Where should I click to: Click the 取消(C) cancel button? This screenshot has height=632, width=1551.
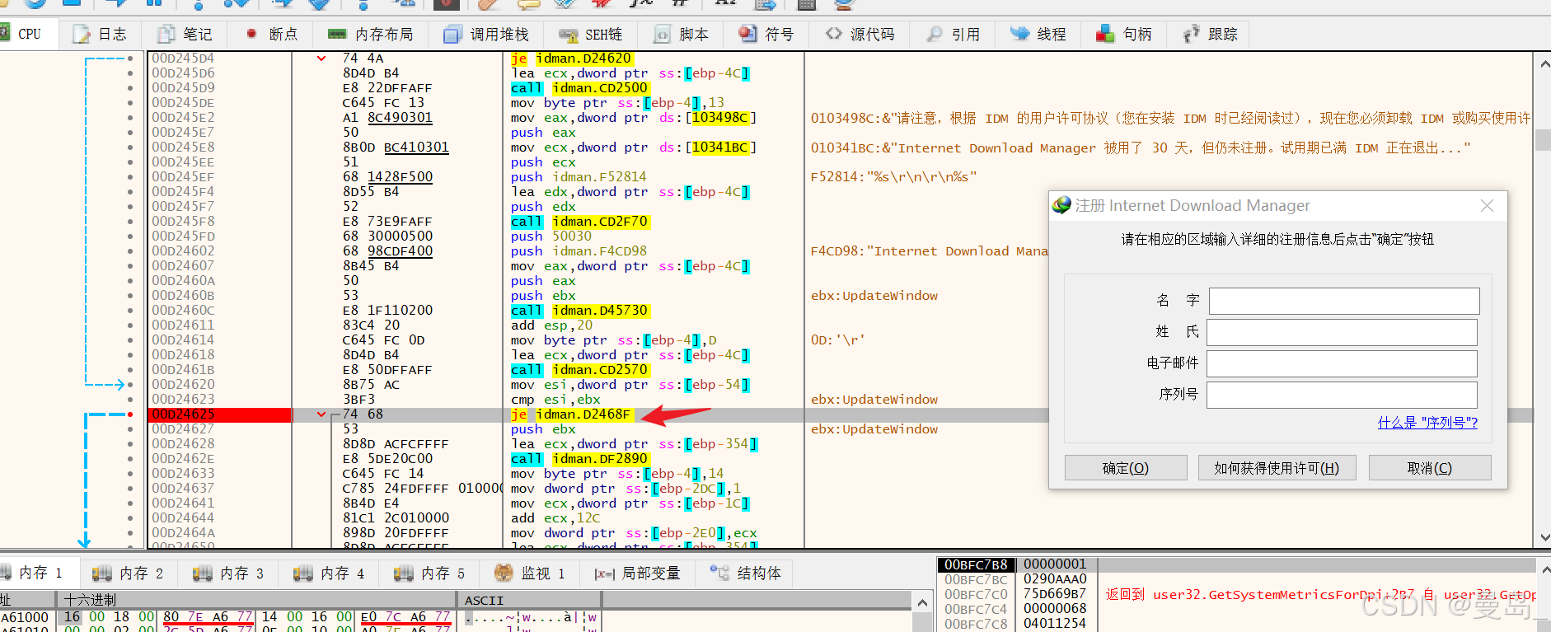pos(1430,468)
